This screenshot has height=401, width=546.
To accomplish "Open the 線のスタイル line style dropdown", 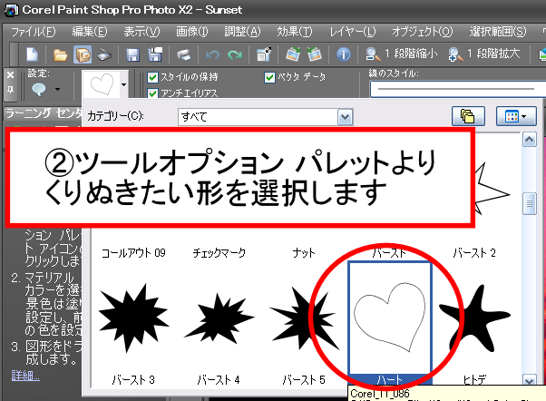I will [457, 89].
